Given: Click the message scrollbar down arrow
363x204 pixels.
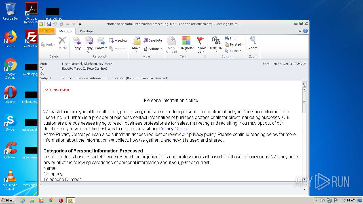Looking at the screenshot, I should 304,179.
